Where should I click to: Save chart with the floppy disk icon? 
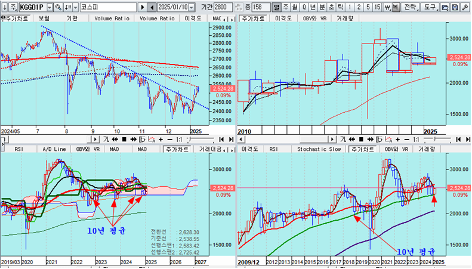pos(455,7)
